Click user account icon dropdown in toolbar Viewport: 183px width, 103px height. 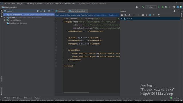coord(137,7)
